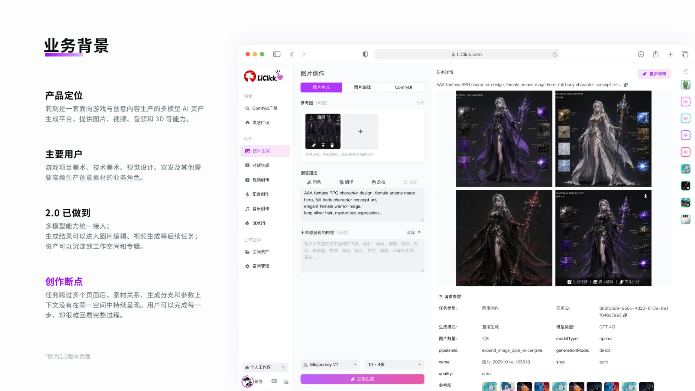This screenshot has width=695, height=391.
Task: Add a reference image via plus box
Action: 361,131
